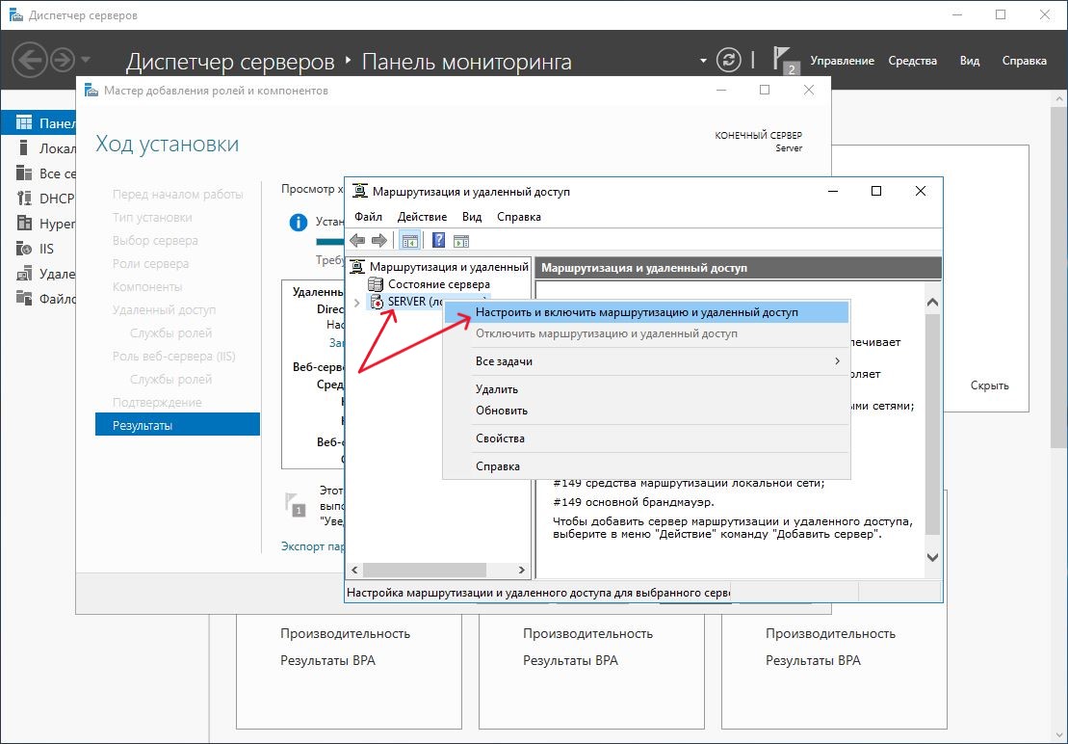
Task: Open the Управление menu in Server Manager
Action: click(842, 61)
